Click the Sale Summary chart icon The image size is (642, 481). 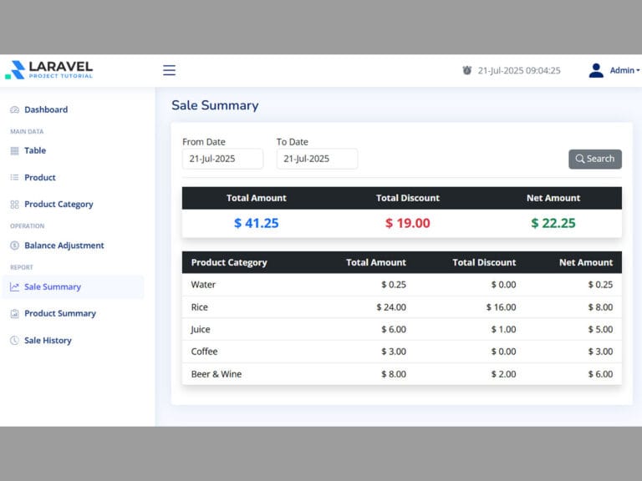tap(14, 287)
